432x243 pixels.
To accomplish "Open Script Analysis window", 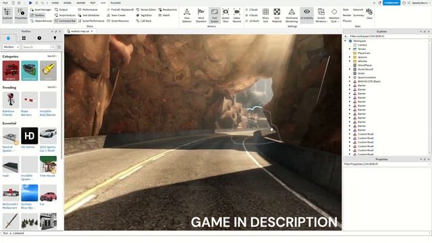I will [65, 15].
